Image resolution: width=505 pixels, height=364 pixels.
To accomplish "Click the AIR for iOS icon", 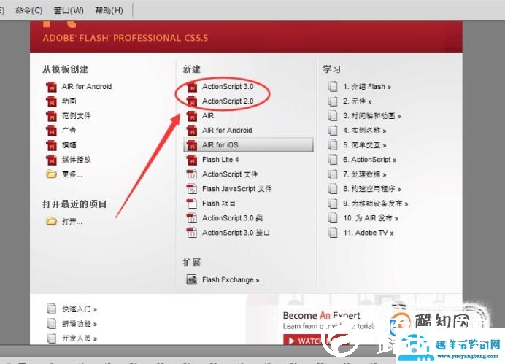I will 192,145.
